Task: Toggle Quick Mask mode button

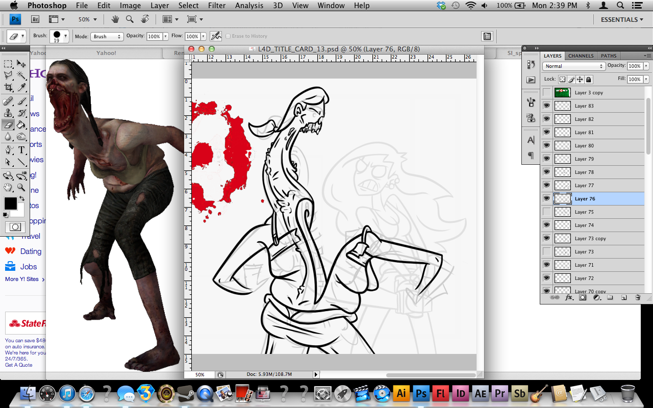Action: pyautogui.click(x=15, y=227)
